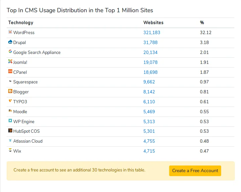241x192 pixels.
Task: Open the Squarespace 9,662 websites link
Action: coord(149,82)
